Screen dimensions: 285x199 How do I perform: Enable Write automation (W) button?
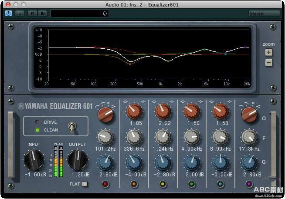point(43,13)
